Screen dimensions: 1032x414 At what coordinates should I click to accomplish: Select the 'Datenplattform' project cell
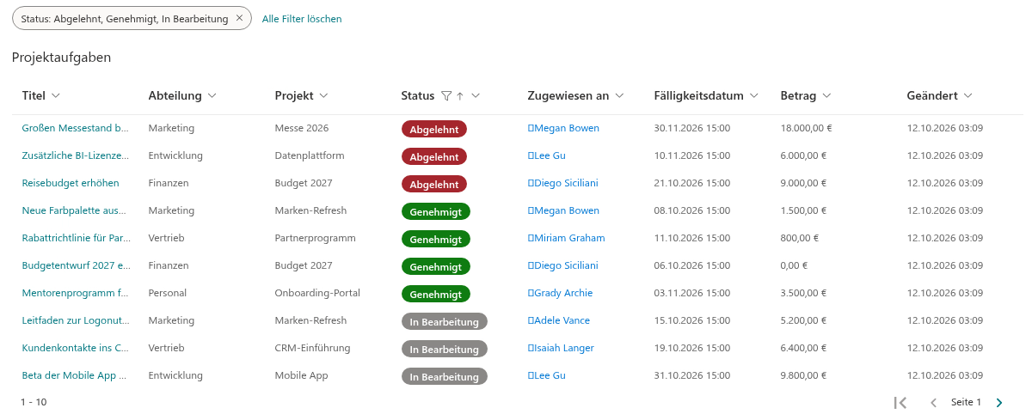310,155
